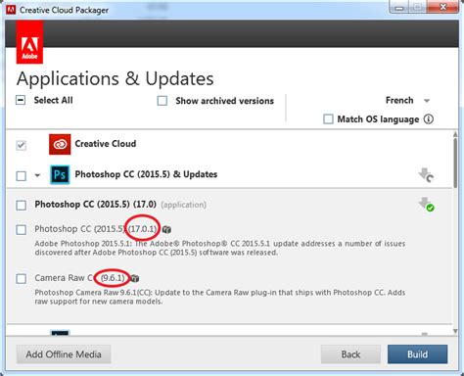Click Creative Cloud Packager title bar icon
This screenshot has width=464, height=376.
[11, 10]
